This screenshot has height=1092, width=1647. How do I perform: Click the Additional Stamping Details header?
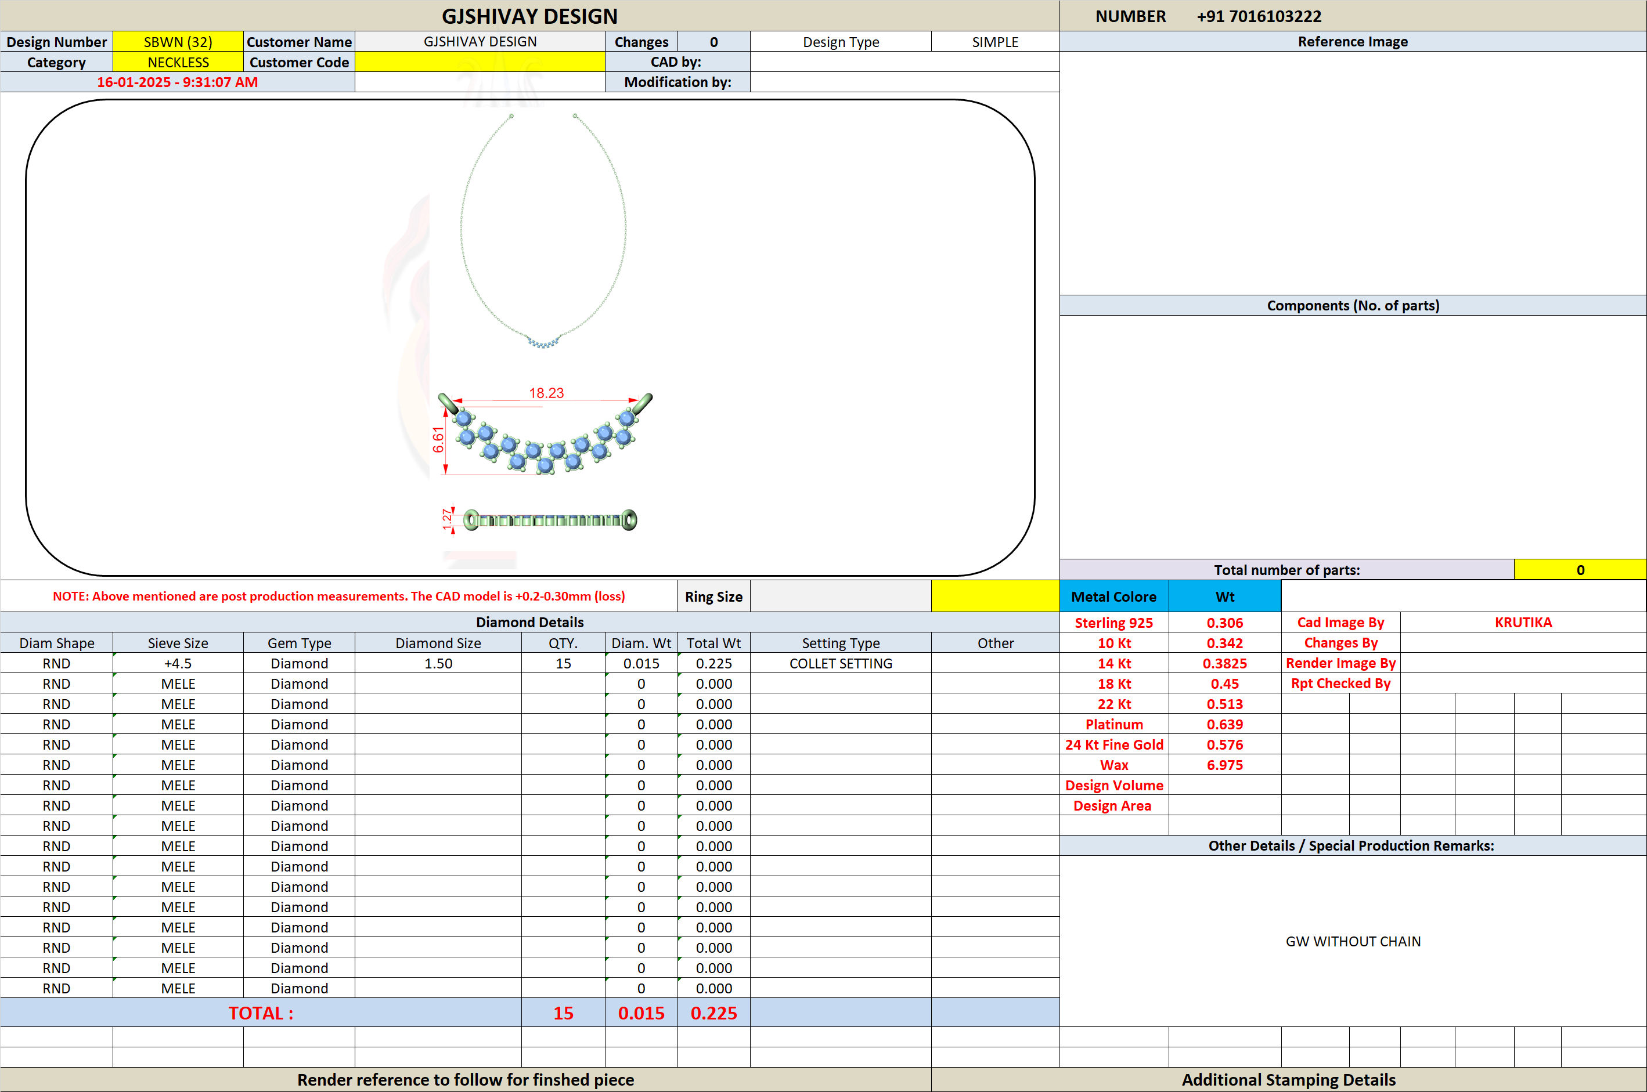point(1288,1079)
